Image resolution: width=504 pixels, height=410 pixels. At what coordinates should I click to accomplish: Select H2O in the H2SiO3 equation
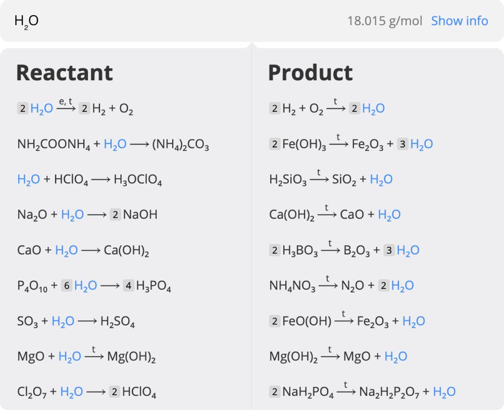pos(382,179)
